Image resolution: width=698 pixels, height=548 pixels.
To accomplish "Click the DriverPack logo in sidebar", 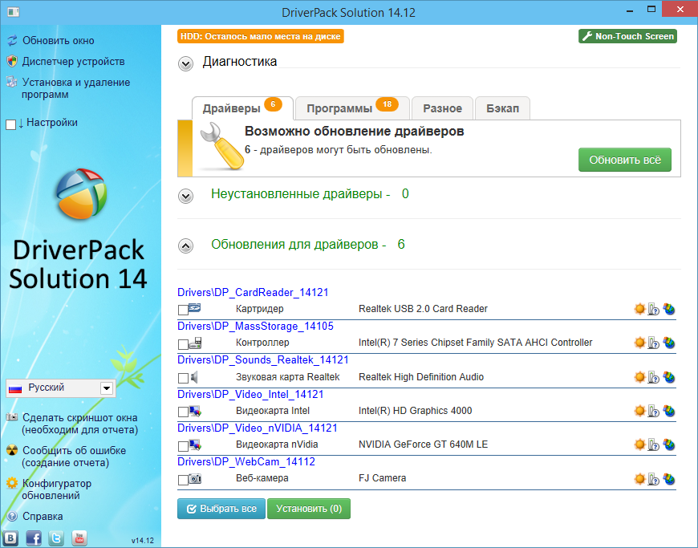I will 81,193.
